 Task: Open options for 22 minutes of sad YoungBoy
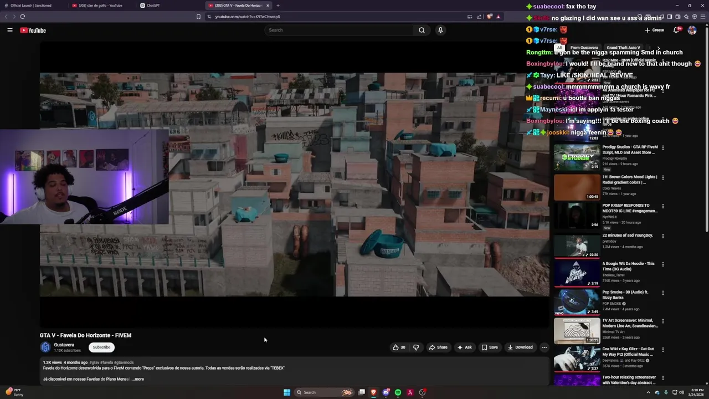click(662, 236)
